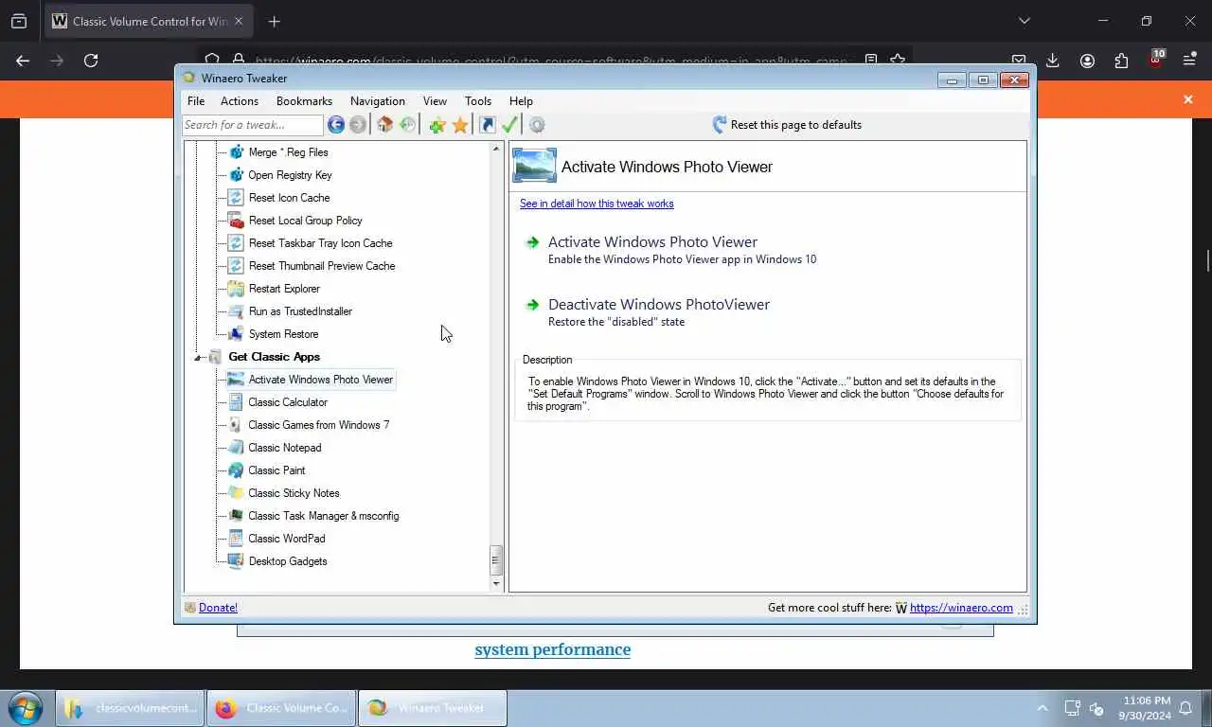
Task: Click the Desktop Gadgets item icon
Action: pyautogui.click(x=236, y=561)
